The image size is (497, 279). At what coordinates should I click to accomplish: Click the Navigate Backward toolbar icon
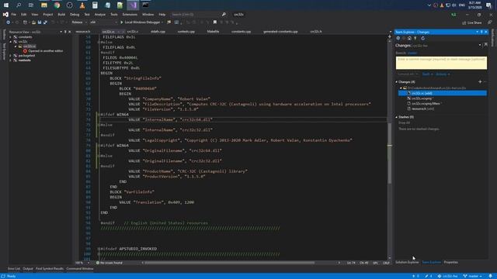[x=8, y=22]
